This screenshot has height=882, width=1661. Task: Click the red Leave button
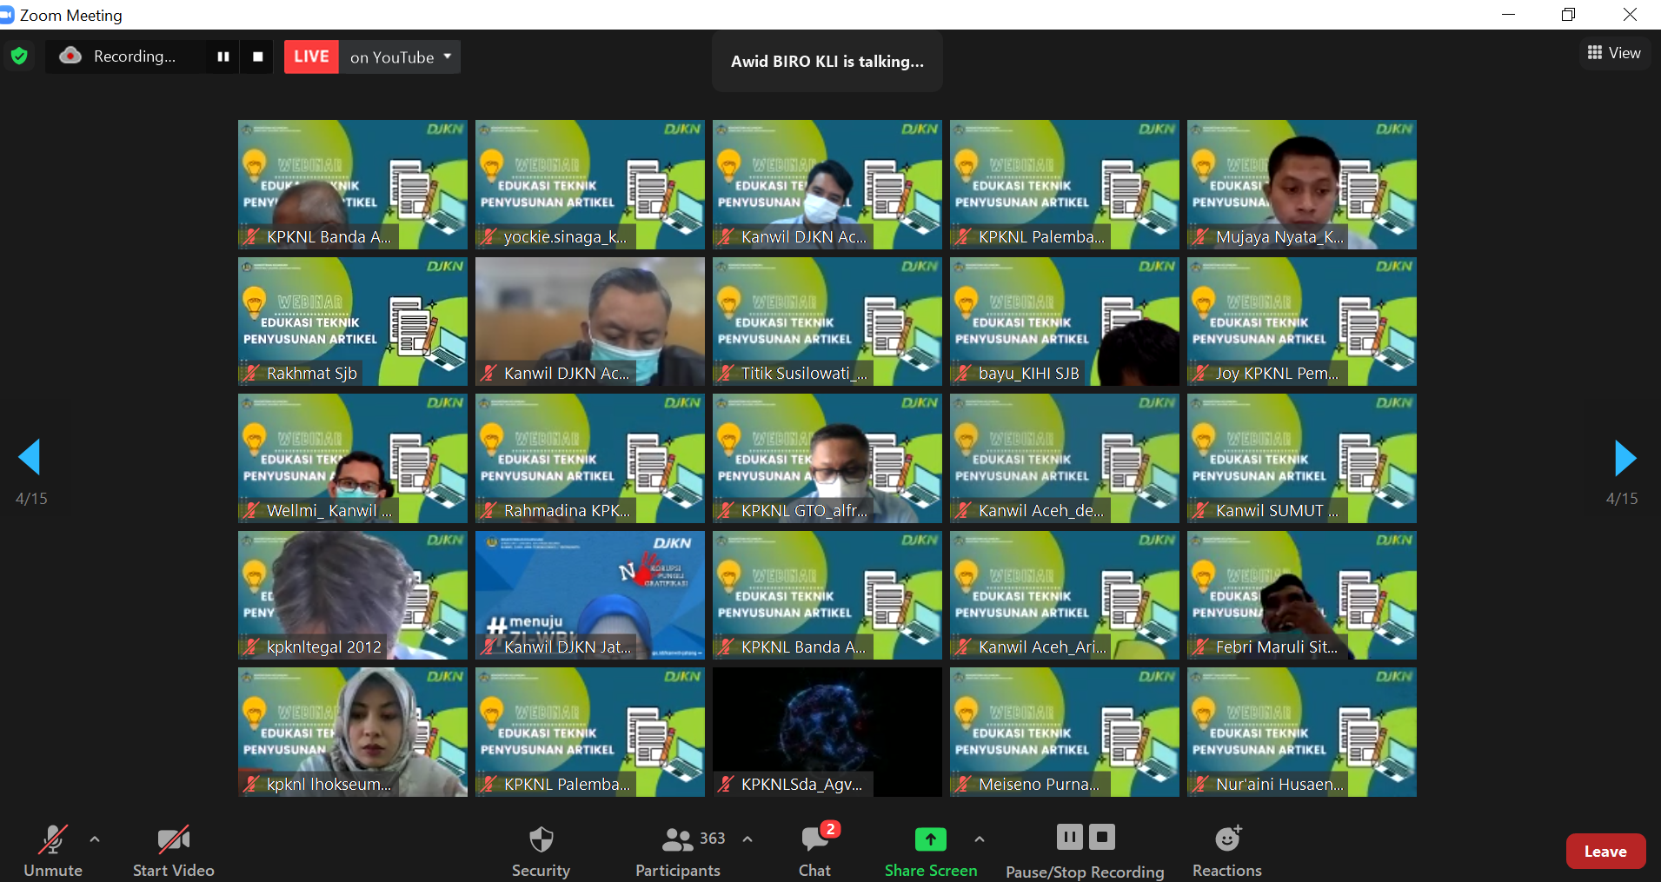(x=1605, y=852)
